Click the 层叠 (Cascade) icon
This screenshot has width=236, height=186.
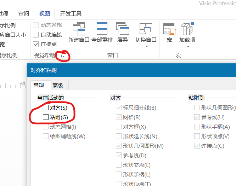tap(123, 29)
